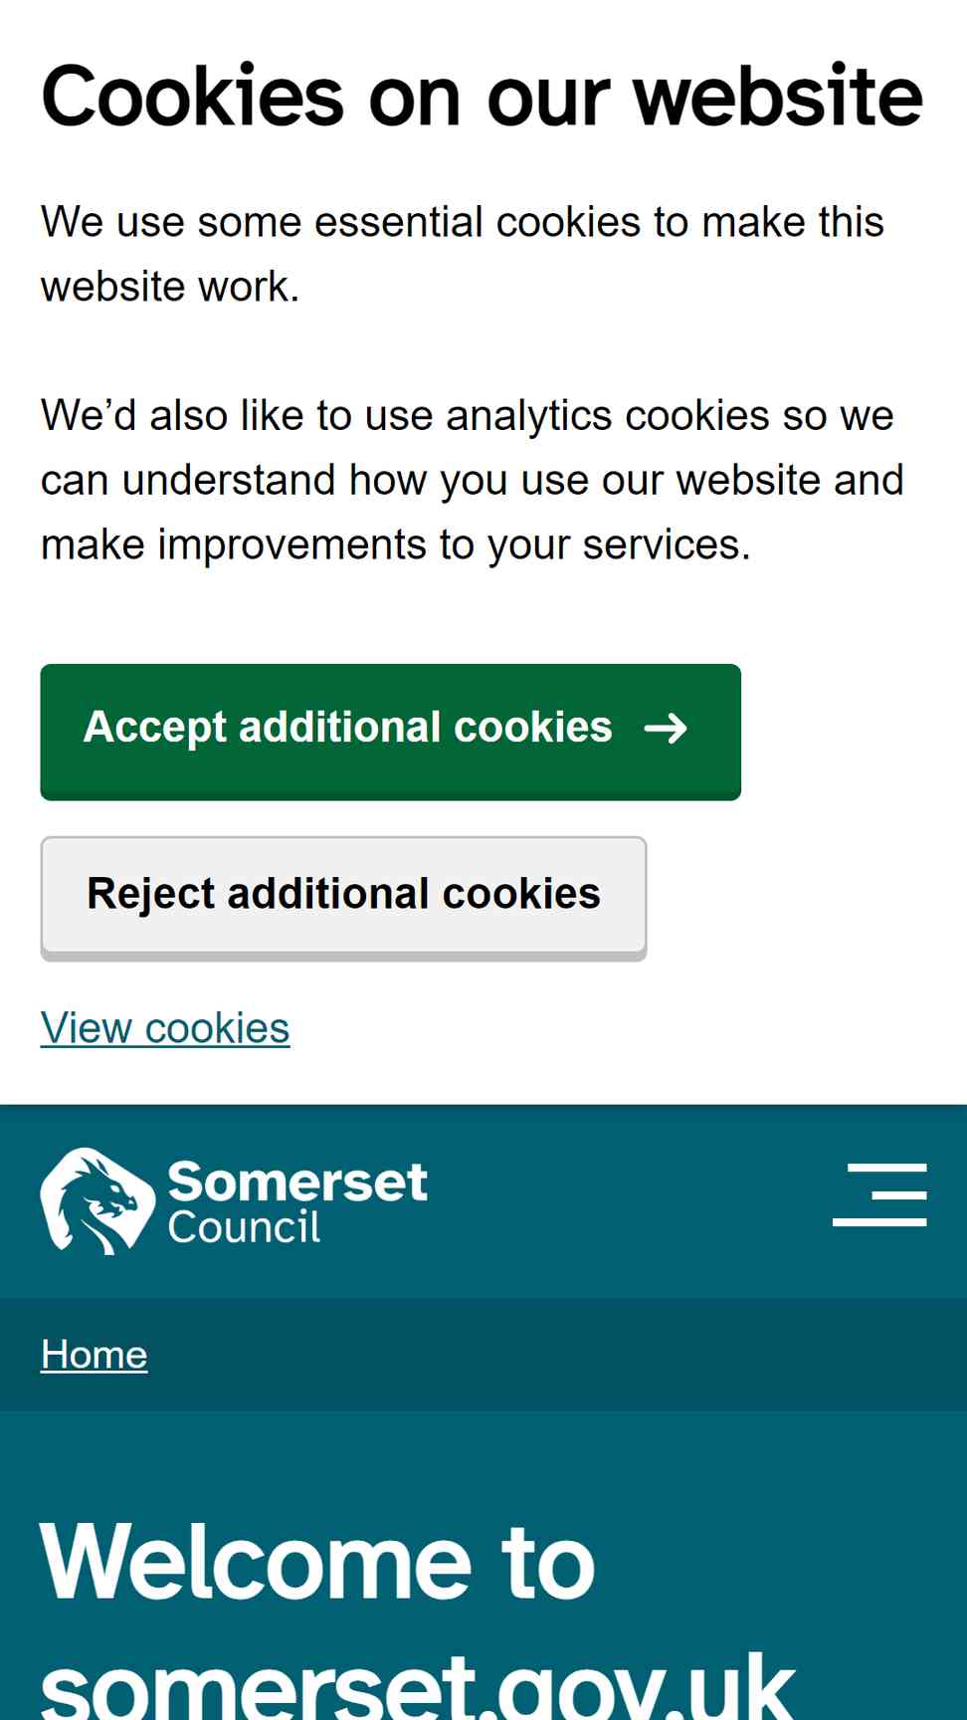The image size is (967, 1720).
Task: Click the Somerset Council wordmark text
Action: (x=297, y=1202)
